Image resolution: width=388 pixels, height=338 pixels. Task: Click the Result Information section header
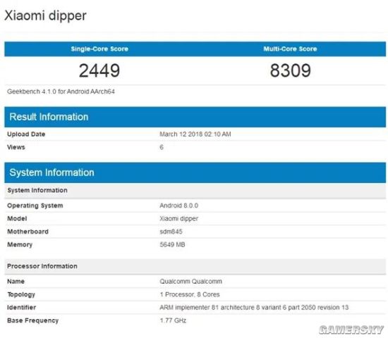tap(195, 117)
